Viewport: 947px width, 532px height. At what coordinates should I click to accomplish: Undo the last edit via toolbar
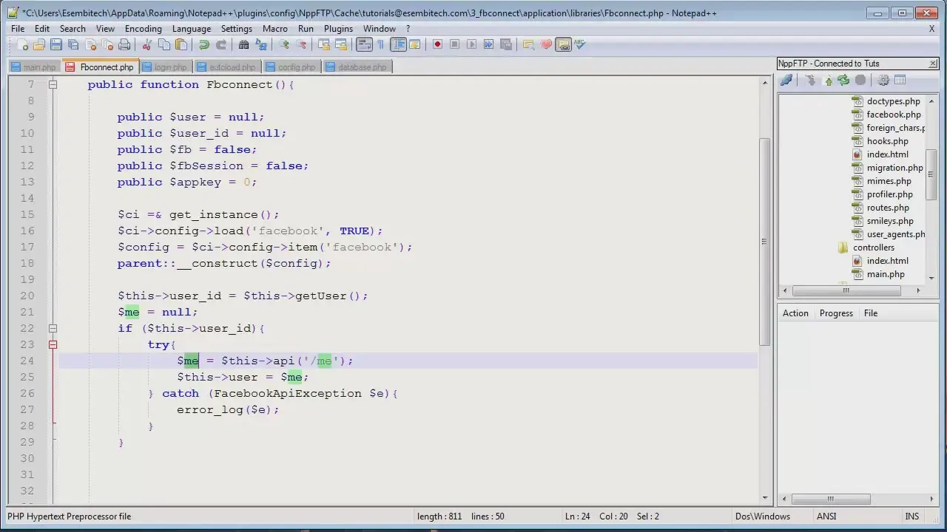tap(204, 45)
